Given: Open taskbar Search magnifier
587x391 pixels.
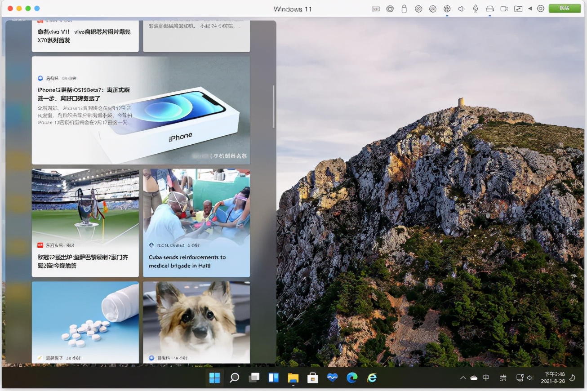Looking at the screenshot, I should [234, 378].
